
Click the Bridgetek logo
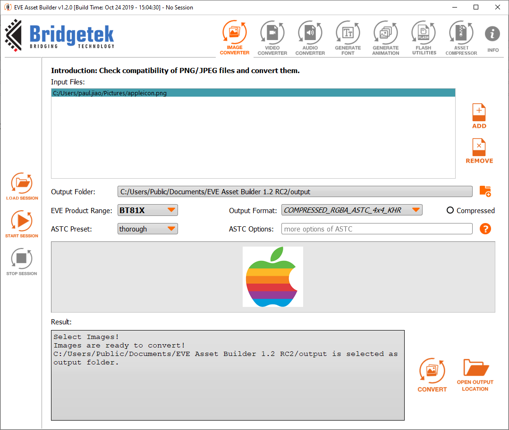(x=59, y=35)
